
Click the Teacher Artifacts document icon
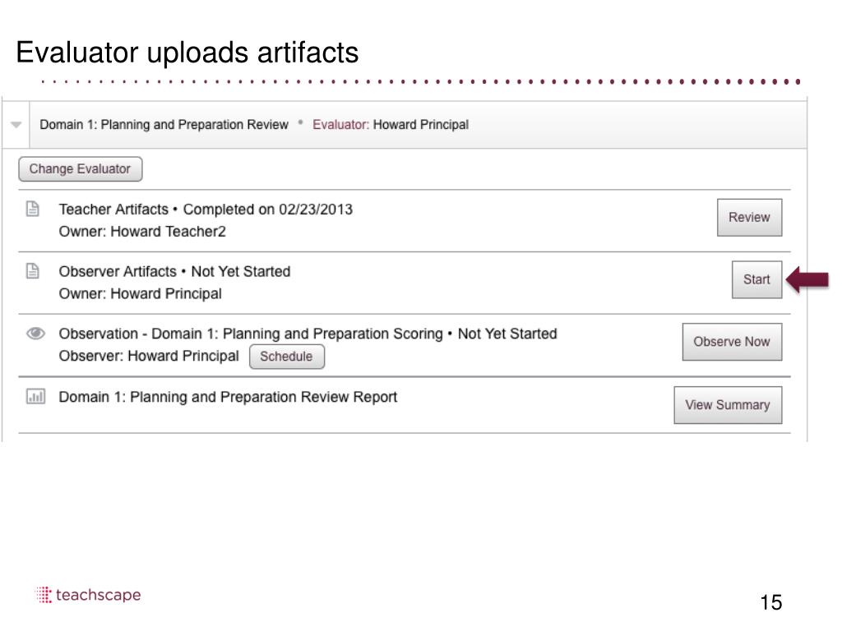tap(33, 210)
